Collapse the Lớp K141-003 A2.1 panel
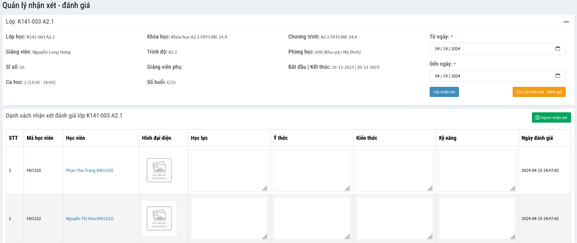 click(x=566, y=22)
